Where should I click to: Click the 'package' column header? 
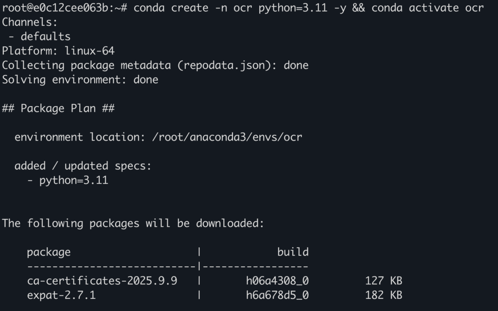[x=49, y=252]
